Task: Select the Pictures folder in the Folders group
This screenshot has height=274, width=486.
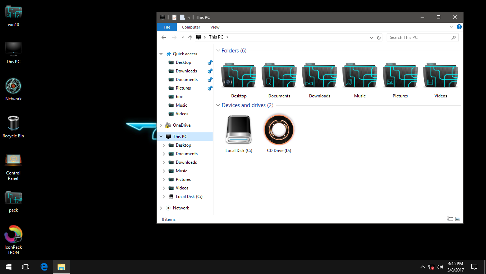Action: [x=400, y=81]
